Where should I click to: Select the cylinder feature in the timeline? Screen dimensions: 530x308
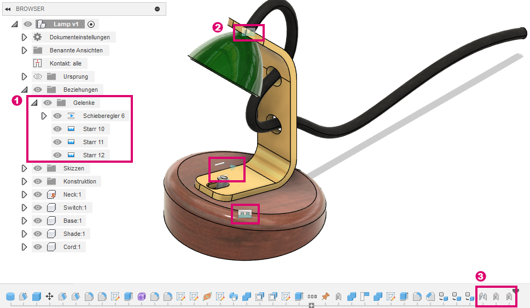pyautogui.click(x=10, y=297)
